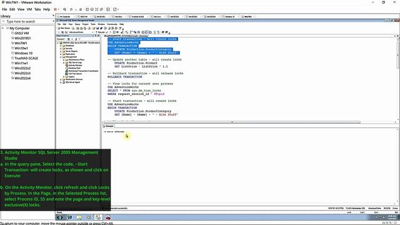
Task: Click the SSMS icon in the guest taskbar
Action: point(98,217)
